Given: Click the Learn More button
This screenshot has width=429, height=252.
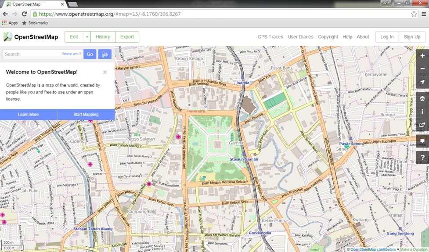Looking at the screenshot, I should pyautogui.click(x=28, y=114).
